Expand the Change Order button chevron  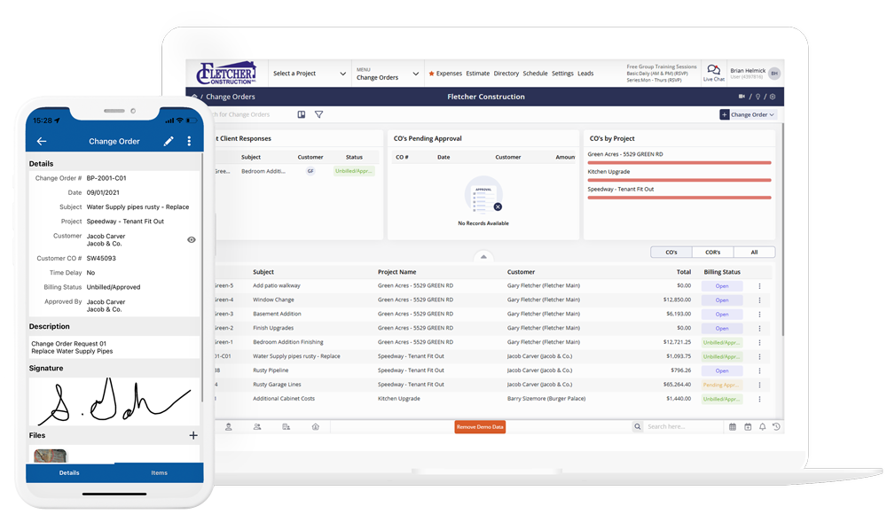[x=772, y=115]
